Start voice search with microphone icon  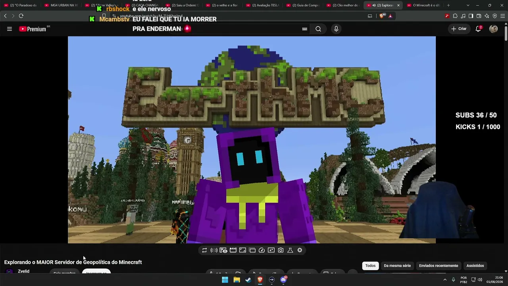[336, 29]
